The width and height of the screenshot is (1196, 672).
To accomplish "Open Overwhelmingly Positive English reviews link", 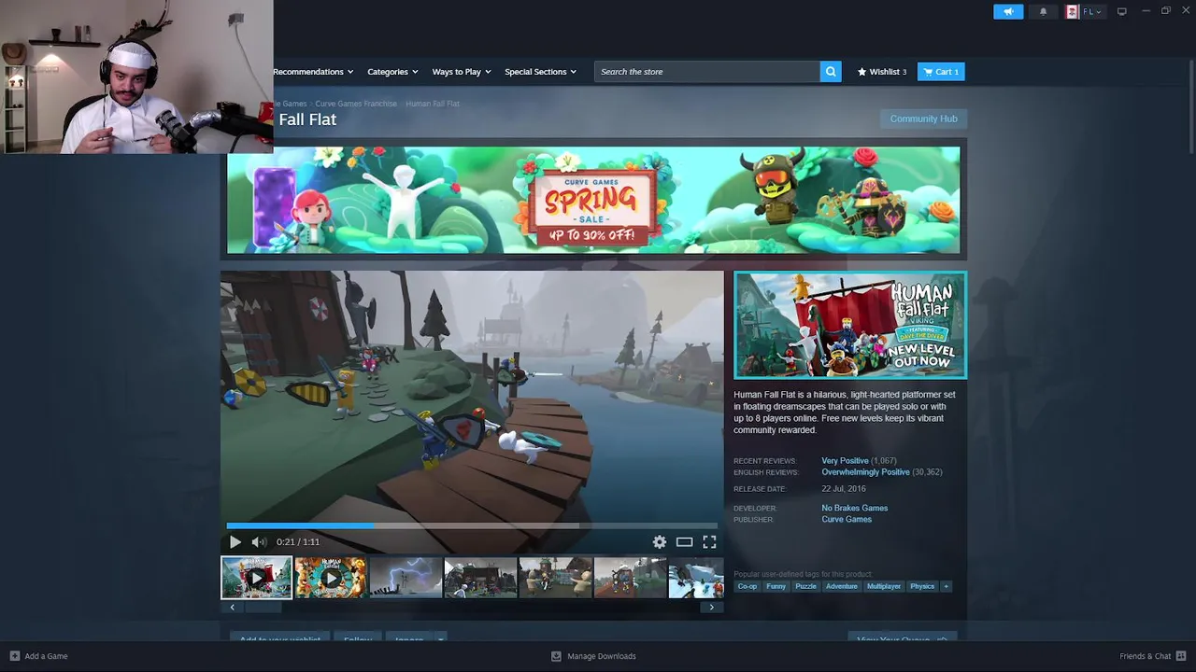I will (x=865, y=472).
